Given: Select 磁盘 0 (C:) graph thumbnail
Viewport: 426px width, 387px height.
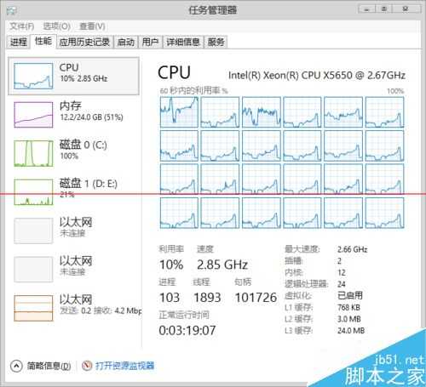Looking at the screenshot, I should pyautogui.click(x=33, y=153).
